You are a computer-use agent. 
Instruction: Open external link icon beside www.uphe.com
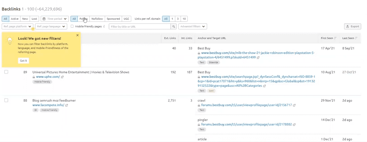(x=63, y=77)
